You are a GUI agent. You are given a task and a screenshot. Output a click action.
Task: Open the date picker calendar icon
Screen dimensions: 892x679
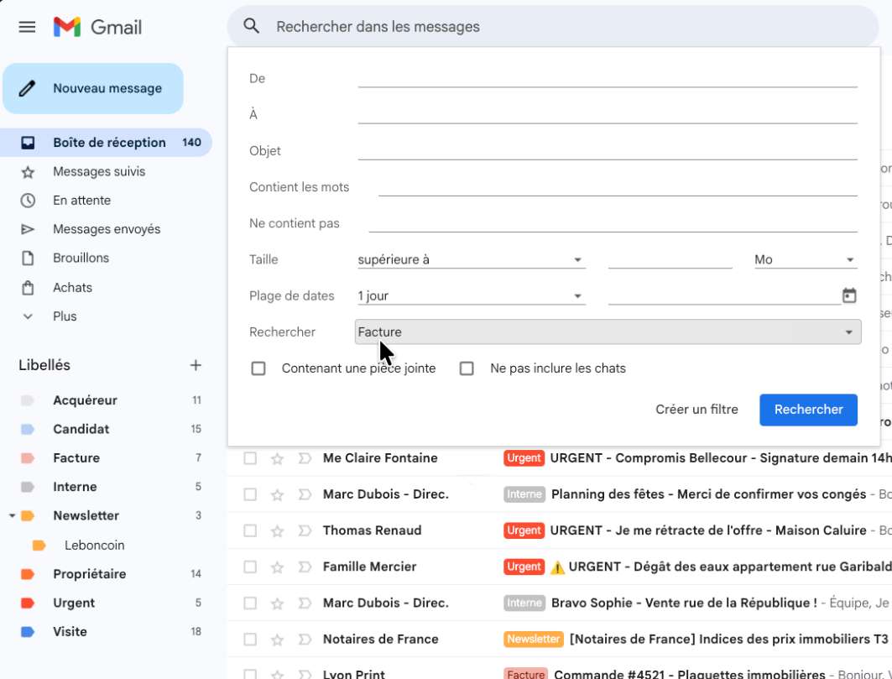(x=849, y=295)
